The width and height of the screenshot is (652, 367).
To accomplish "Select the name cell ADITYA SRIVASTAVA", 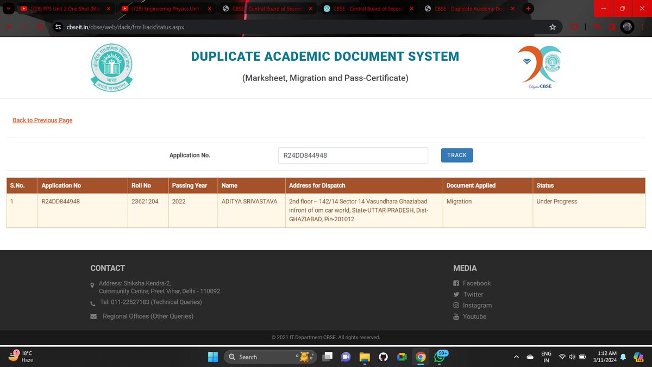I will coord(251,210).
